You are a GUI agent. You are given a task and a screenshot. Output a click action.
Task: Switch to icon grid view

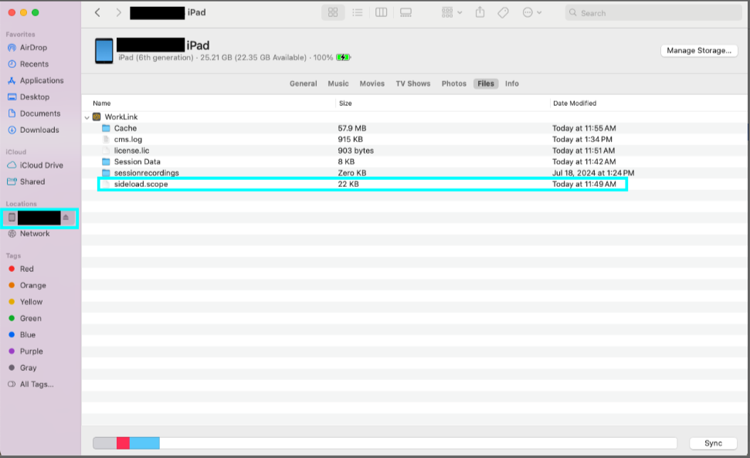point(333,12)
